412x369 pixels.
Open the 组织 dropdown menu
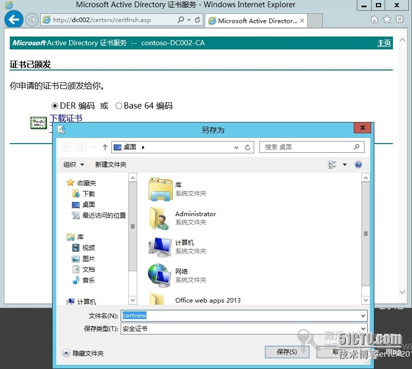74,165
